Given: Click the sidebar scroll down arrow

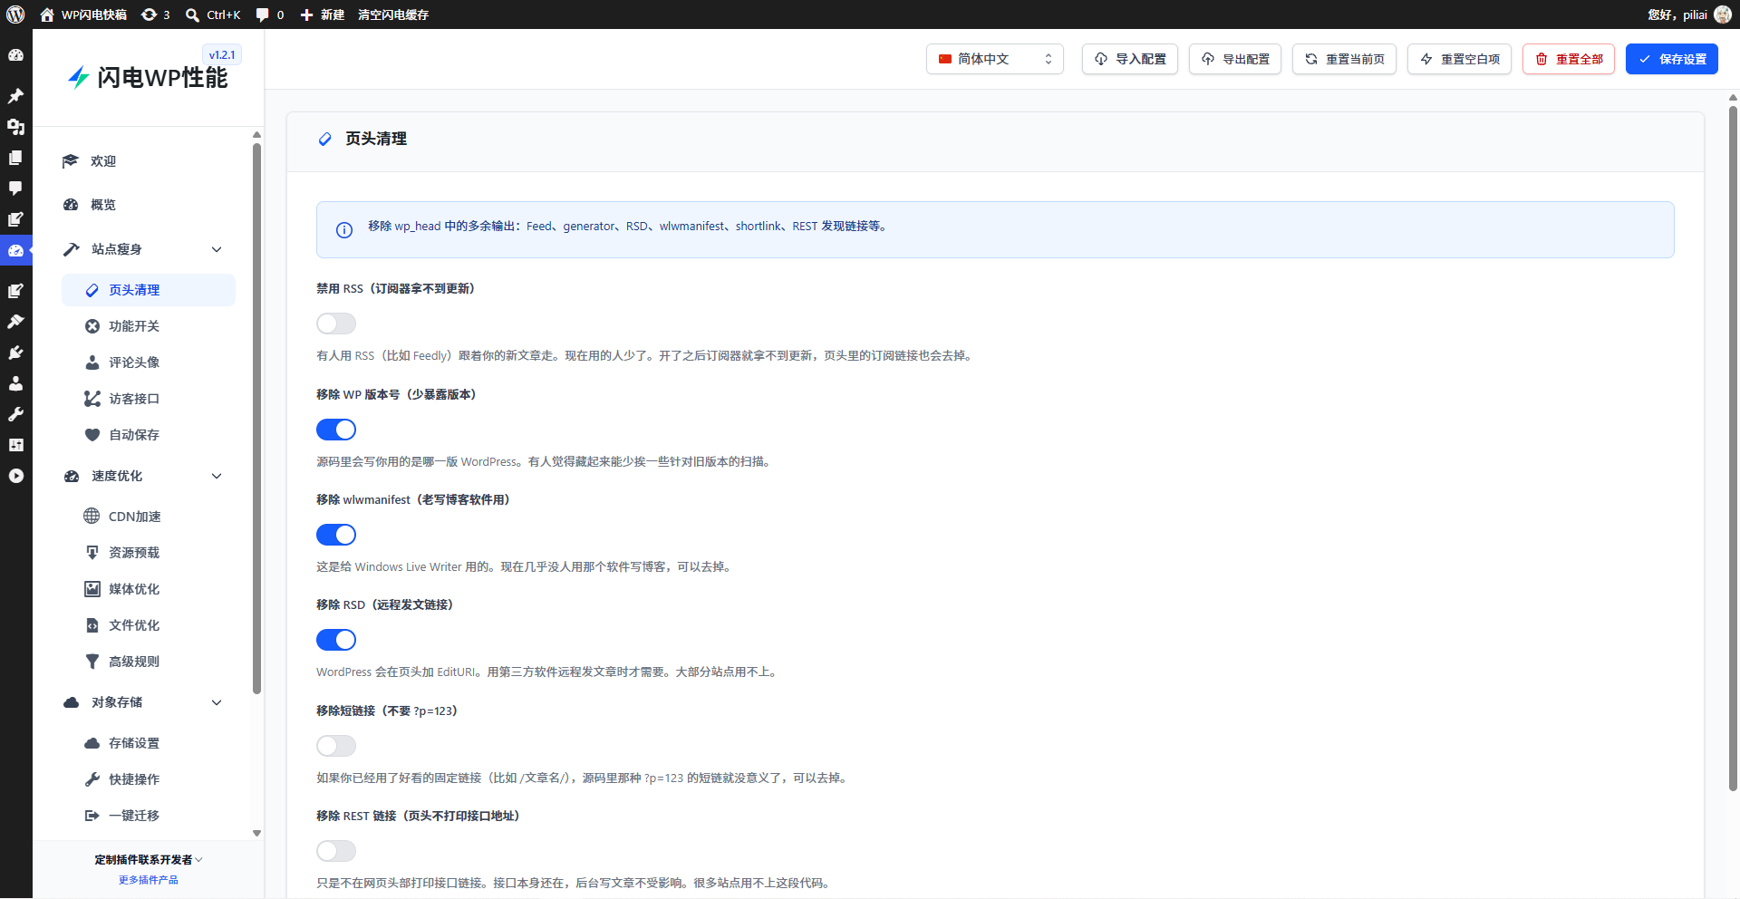Looking at the screenshot, I should (x=256, y=833).
